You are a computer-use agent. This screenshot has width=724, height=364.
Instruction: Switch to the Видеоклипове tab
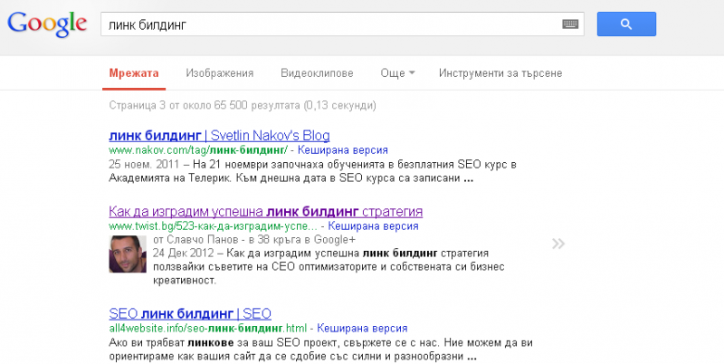(317, 73)
